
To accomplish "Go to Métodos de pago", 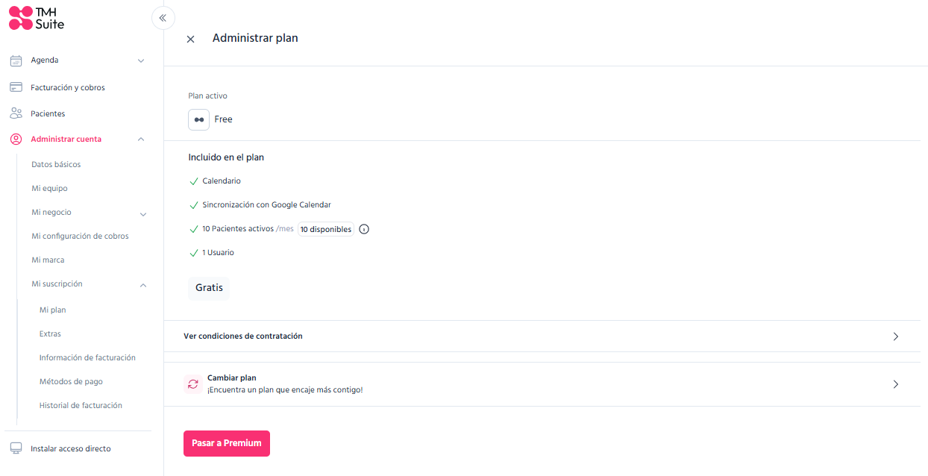I will [x=71, y=381].
